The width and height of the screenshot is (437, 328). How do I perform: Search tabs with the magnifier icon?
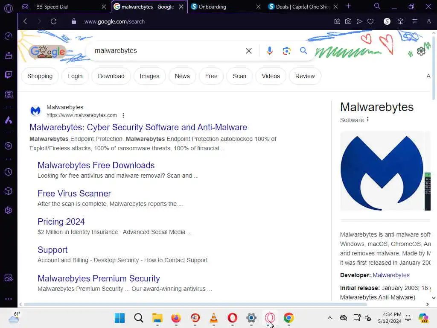click(377, 6)
